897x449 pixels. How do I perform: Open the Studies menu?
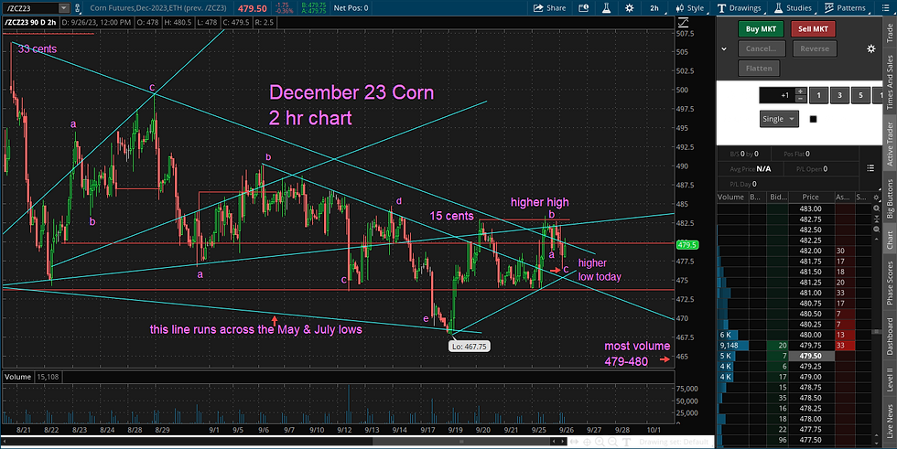(x=793, y=8)
